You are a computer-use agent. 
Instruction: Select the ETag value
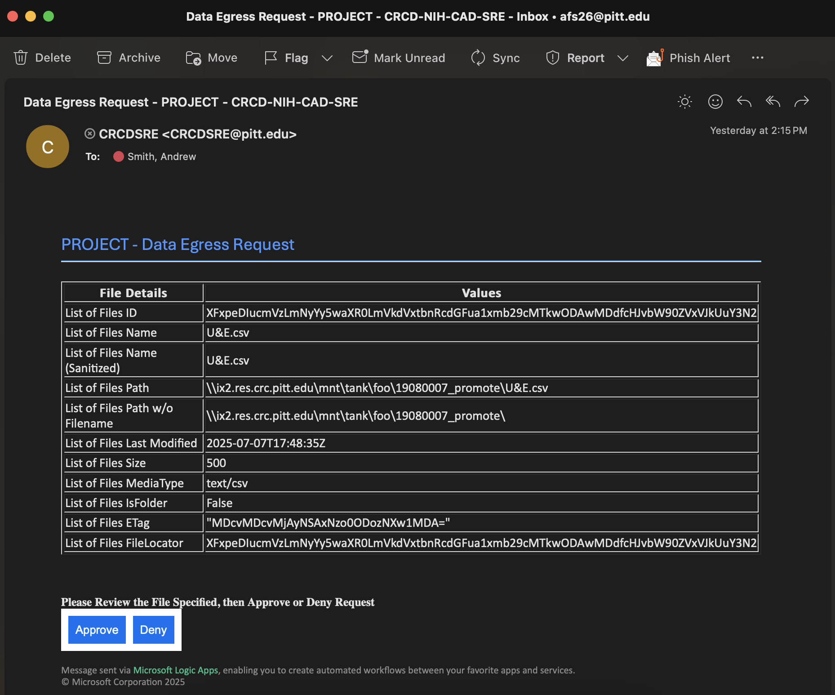(328, 523)
